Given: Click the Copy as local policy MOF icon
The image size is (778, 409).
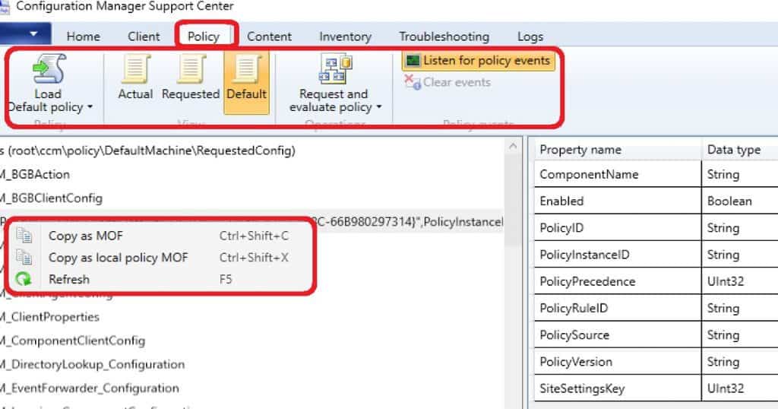Looking at the screenshot, I should click(24, 257).
